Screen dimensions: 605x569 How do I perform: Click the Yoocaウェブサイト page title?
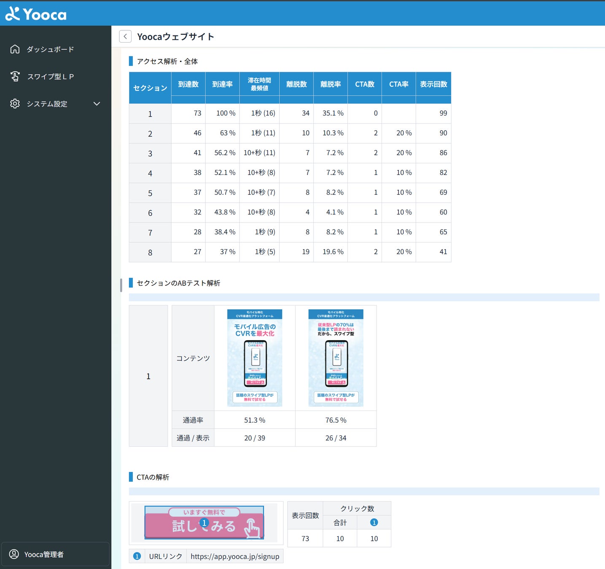click(176, 37)
